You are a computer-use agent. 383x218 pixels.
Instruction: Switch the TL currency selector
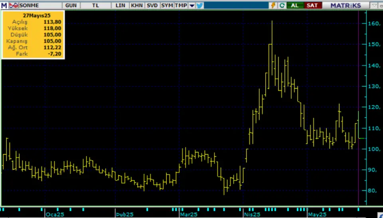(95, 5)
